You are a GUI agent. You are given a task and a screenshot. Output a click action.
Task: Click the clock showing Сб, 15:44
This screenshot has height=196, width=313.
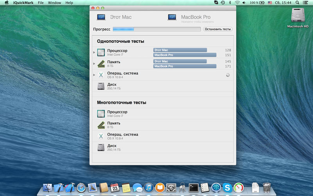pos(283,3)
